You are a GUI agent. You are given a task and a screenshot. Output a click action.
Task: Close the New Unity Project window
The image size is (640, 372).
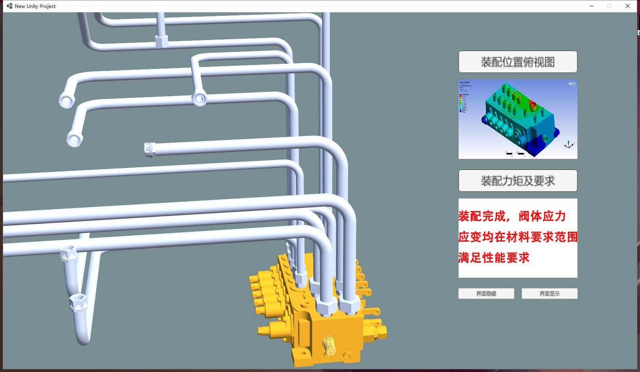coord(628,6)
